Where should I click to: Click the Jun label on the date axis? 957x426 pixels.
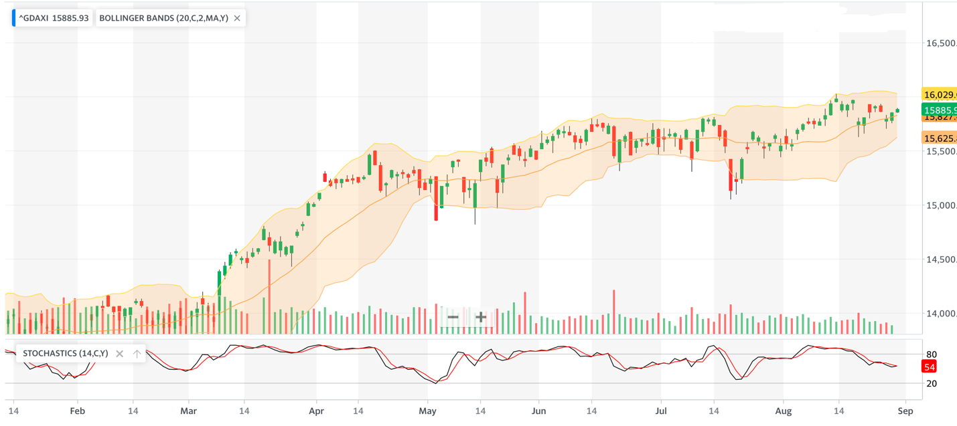click(x=538, y=411)
